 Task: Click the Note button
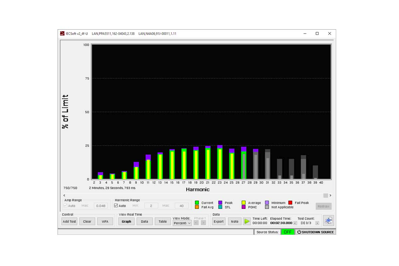pos(235,221)
